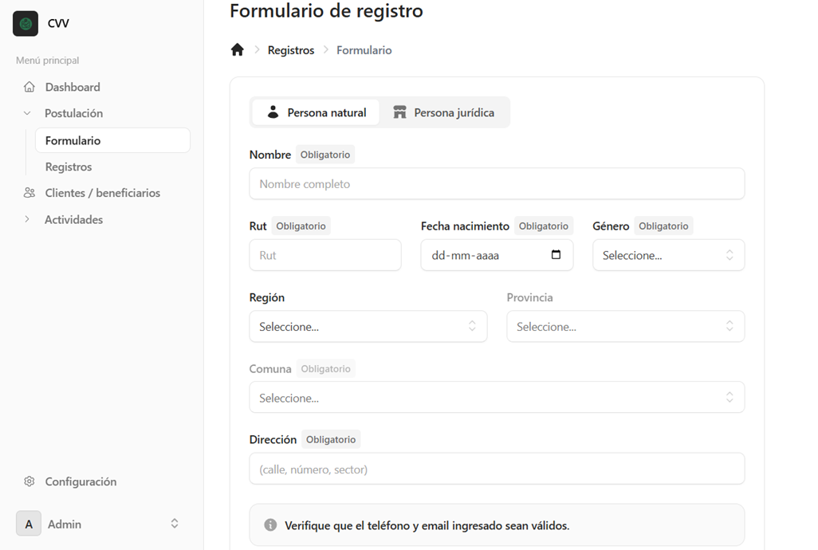Open the Región select dropdown

368,326
